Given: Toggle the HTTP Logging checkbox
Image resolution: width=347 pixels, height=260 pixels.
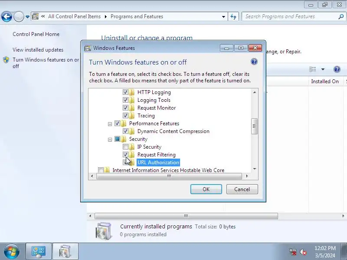Looking at the screenshot, I should [125, 92].
